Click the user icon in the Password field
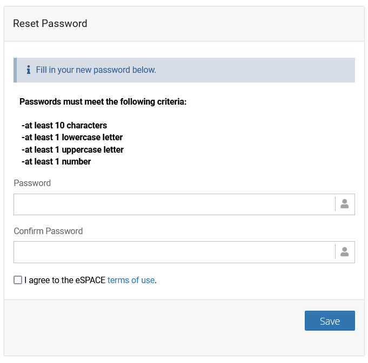 [345, 204]
